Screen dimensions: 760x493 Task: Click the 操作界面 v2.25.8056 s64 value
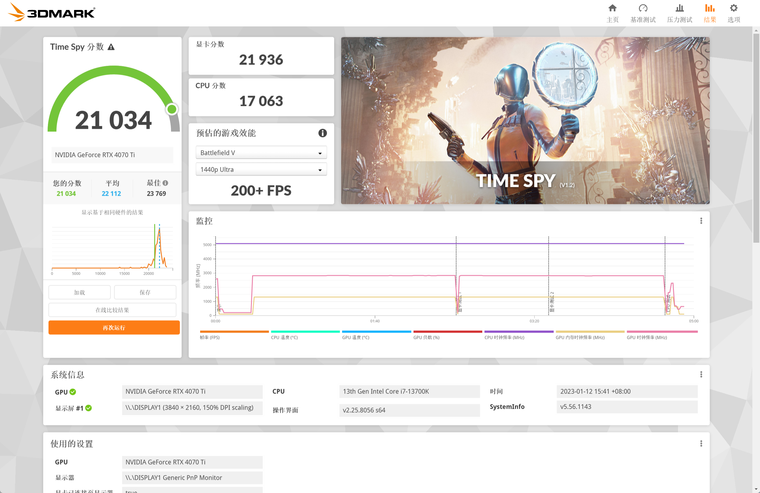[409, 410]
